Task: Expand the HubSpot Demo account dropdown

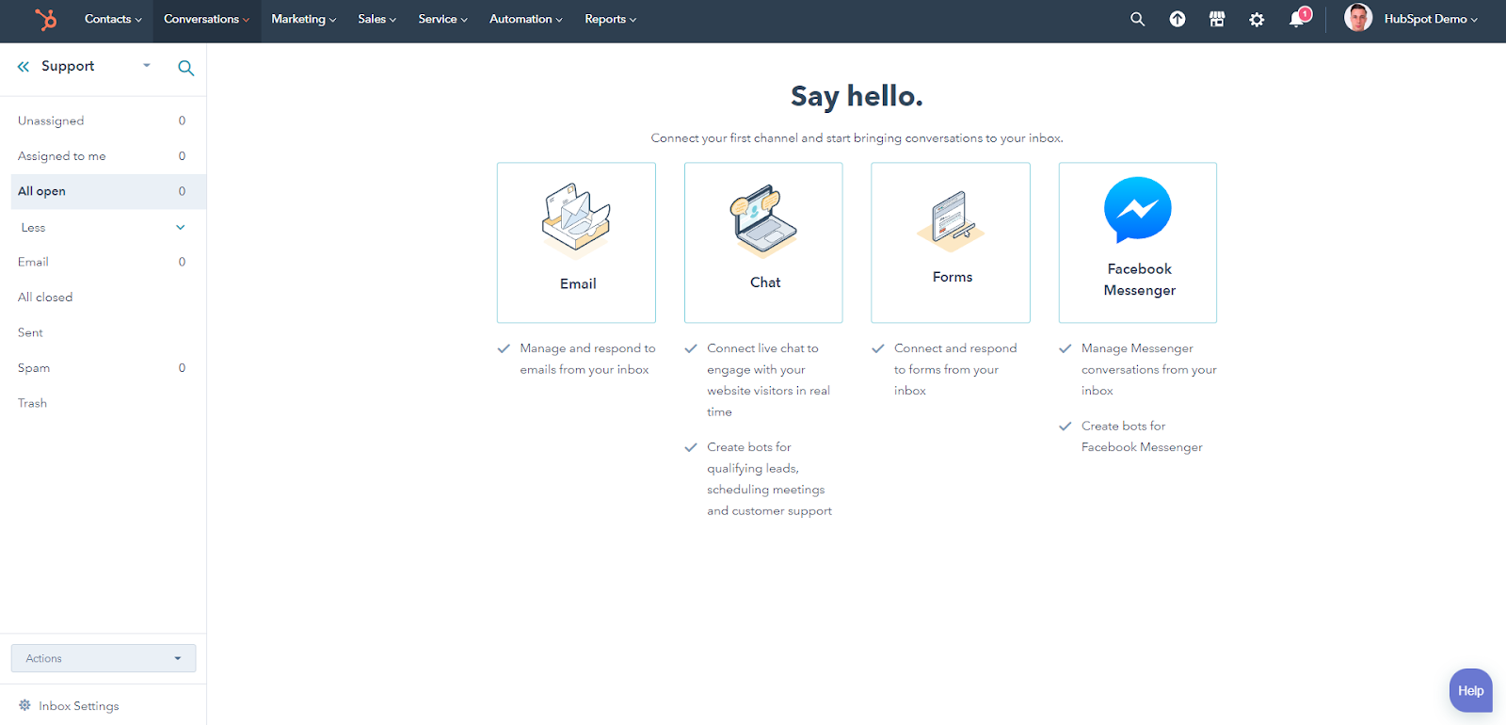Action: 1431,19
